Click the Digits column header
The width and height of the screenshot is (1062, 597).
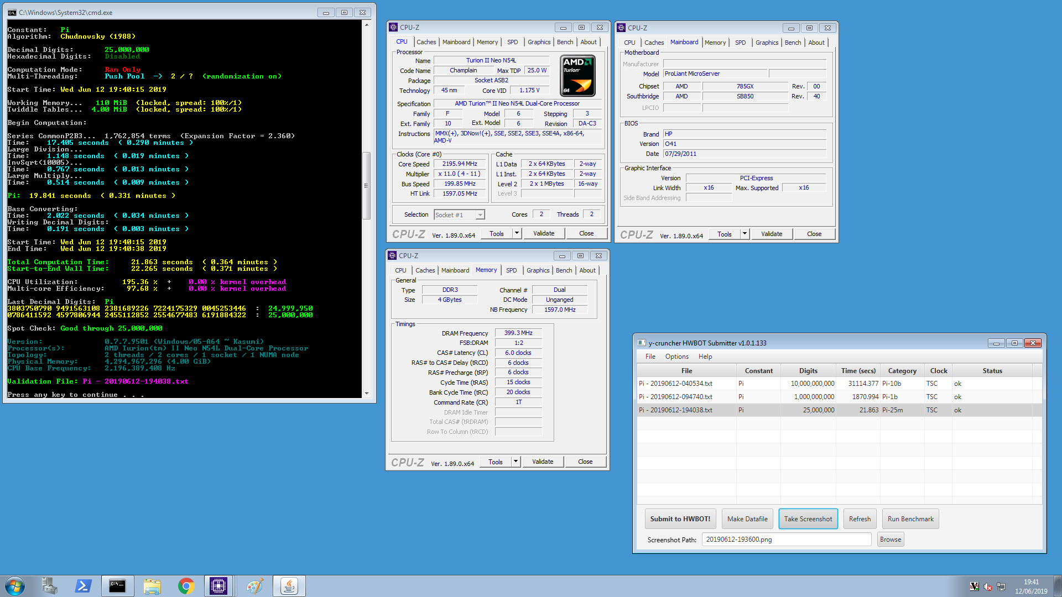pos(808,371)
